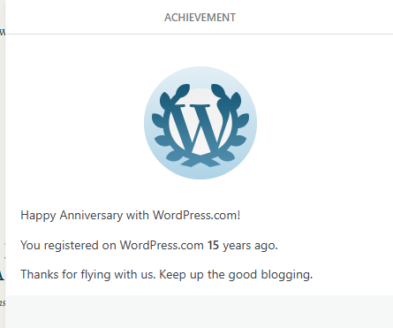393x328 pixels.
Task: Click the partially hidden letter A at the left edge
Action: click(x=2, y=275)
